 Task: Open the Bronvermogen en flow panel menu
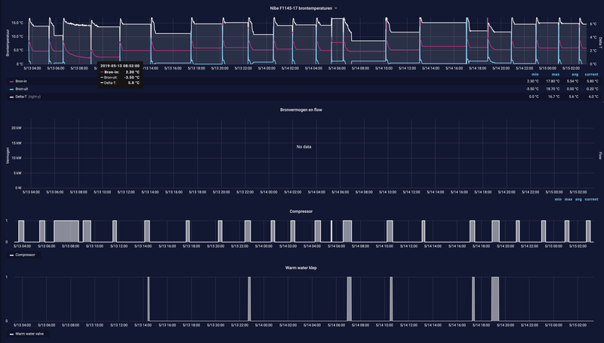pos(300,110)
